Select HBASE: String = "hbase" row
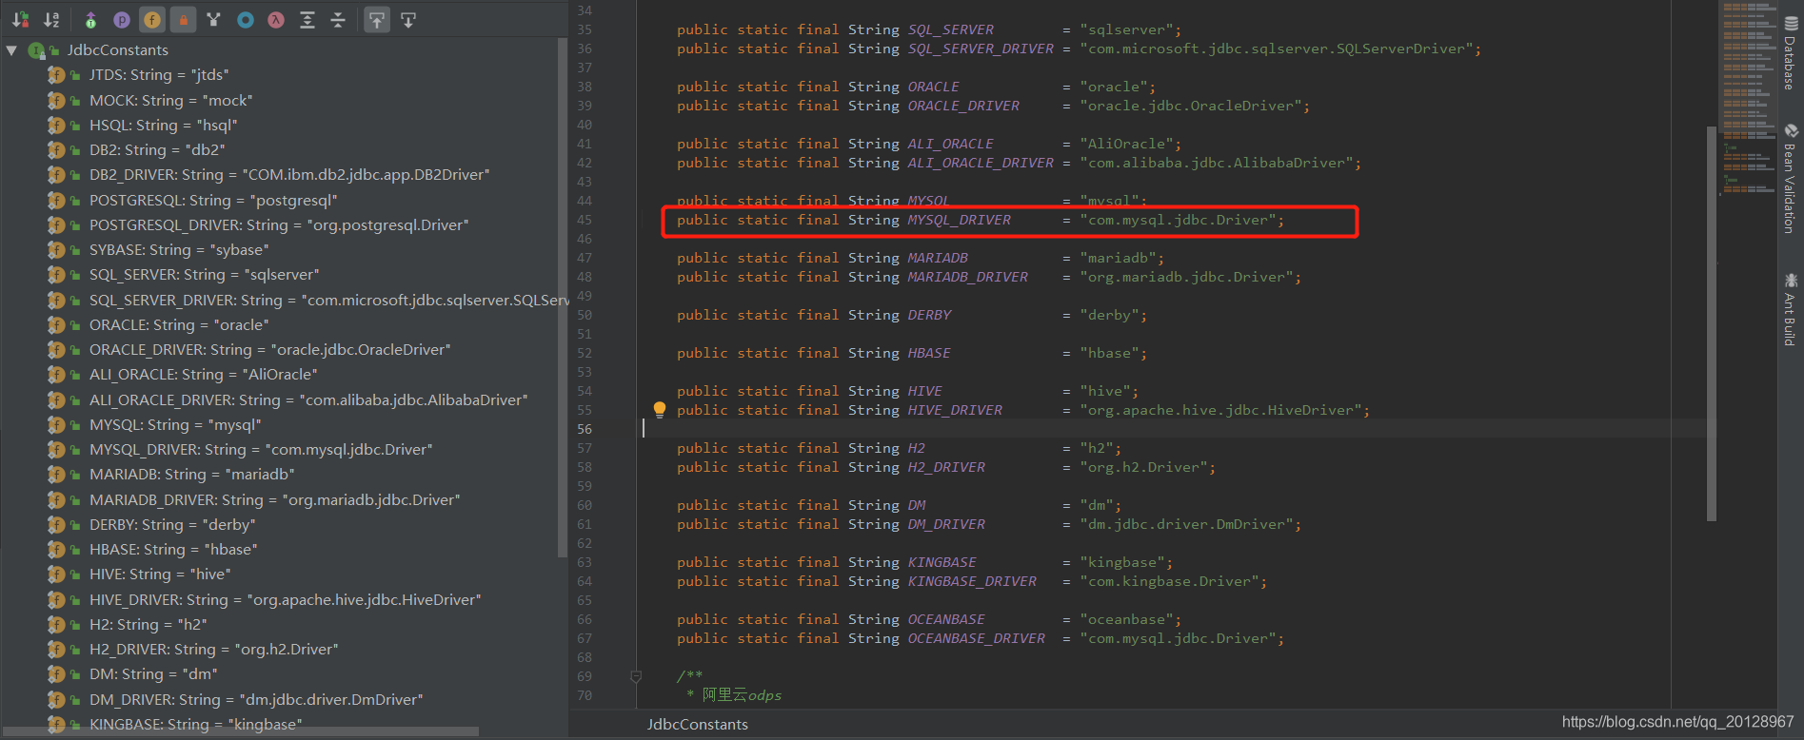The width and height of the screenshot is (1804, 740). pos(173,550)
